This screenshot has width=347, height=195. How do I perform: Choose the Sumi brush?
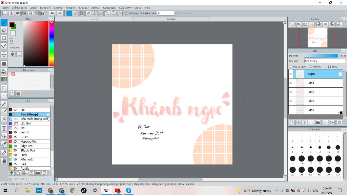pyautogui.click(x=29, y=155)
